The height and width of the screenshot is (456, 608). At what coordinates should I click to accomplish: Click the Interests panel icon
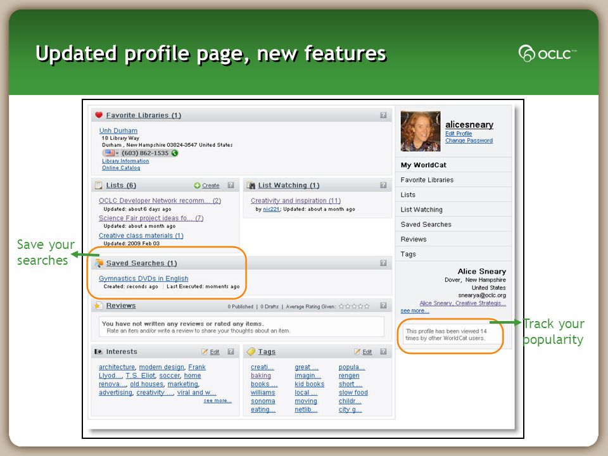pyautogui.click(x=99, y=351)
